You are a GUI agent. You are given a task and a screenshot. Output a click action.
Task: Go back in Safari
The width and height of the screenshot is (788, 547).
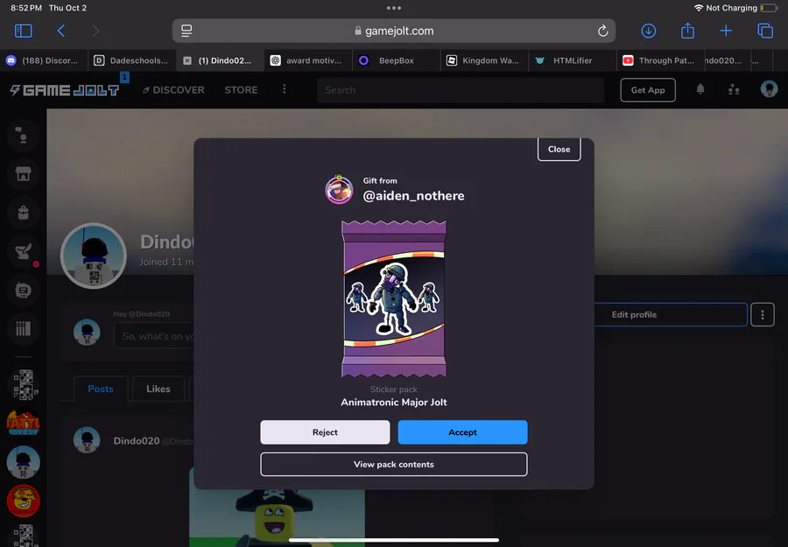tap(60, 31)
